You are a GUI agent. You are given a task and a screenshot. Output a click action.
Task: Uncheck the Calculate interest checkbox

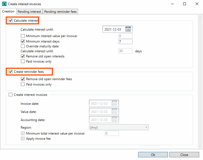coord(11,20)
